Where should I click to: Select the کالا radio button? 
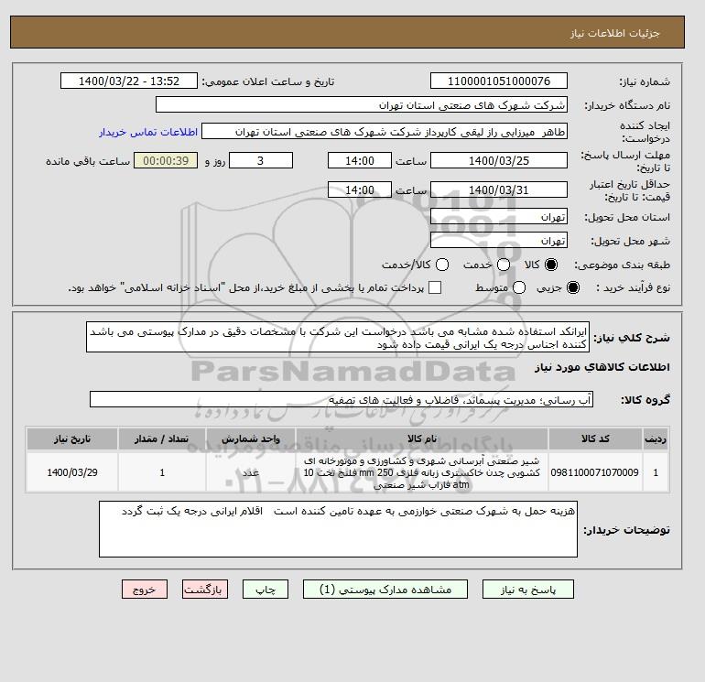coord(551,265)
